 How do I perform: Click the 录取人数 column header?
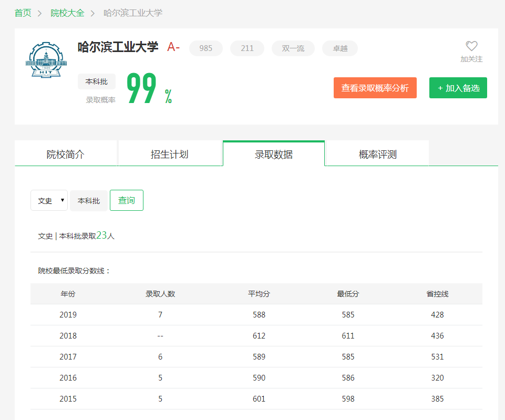(x=160, y=294)
